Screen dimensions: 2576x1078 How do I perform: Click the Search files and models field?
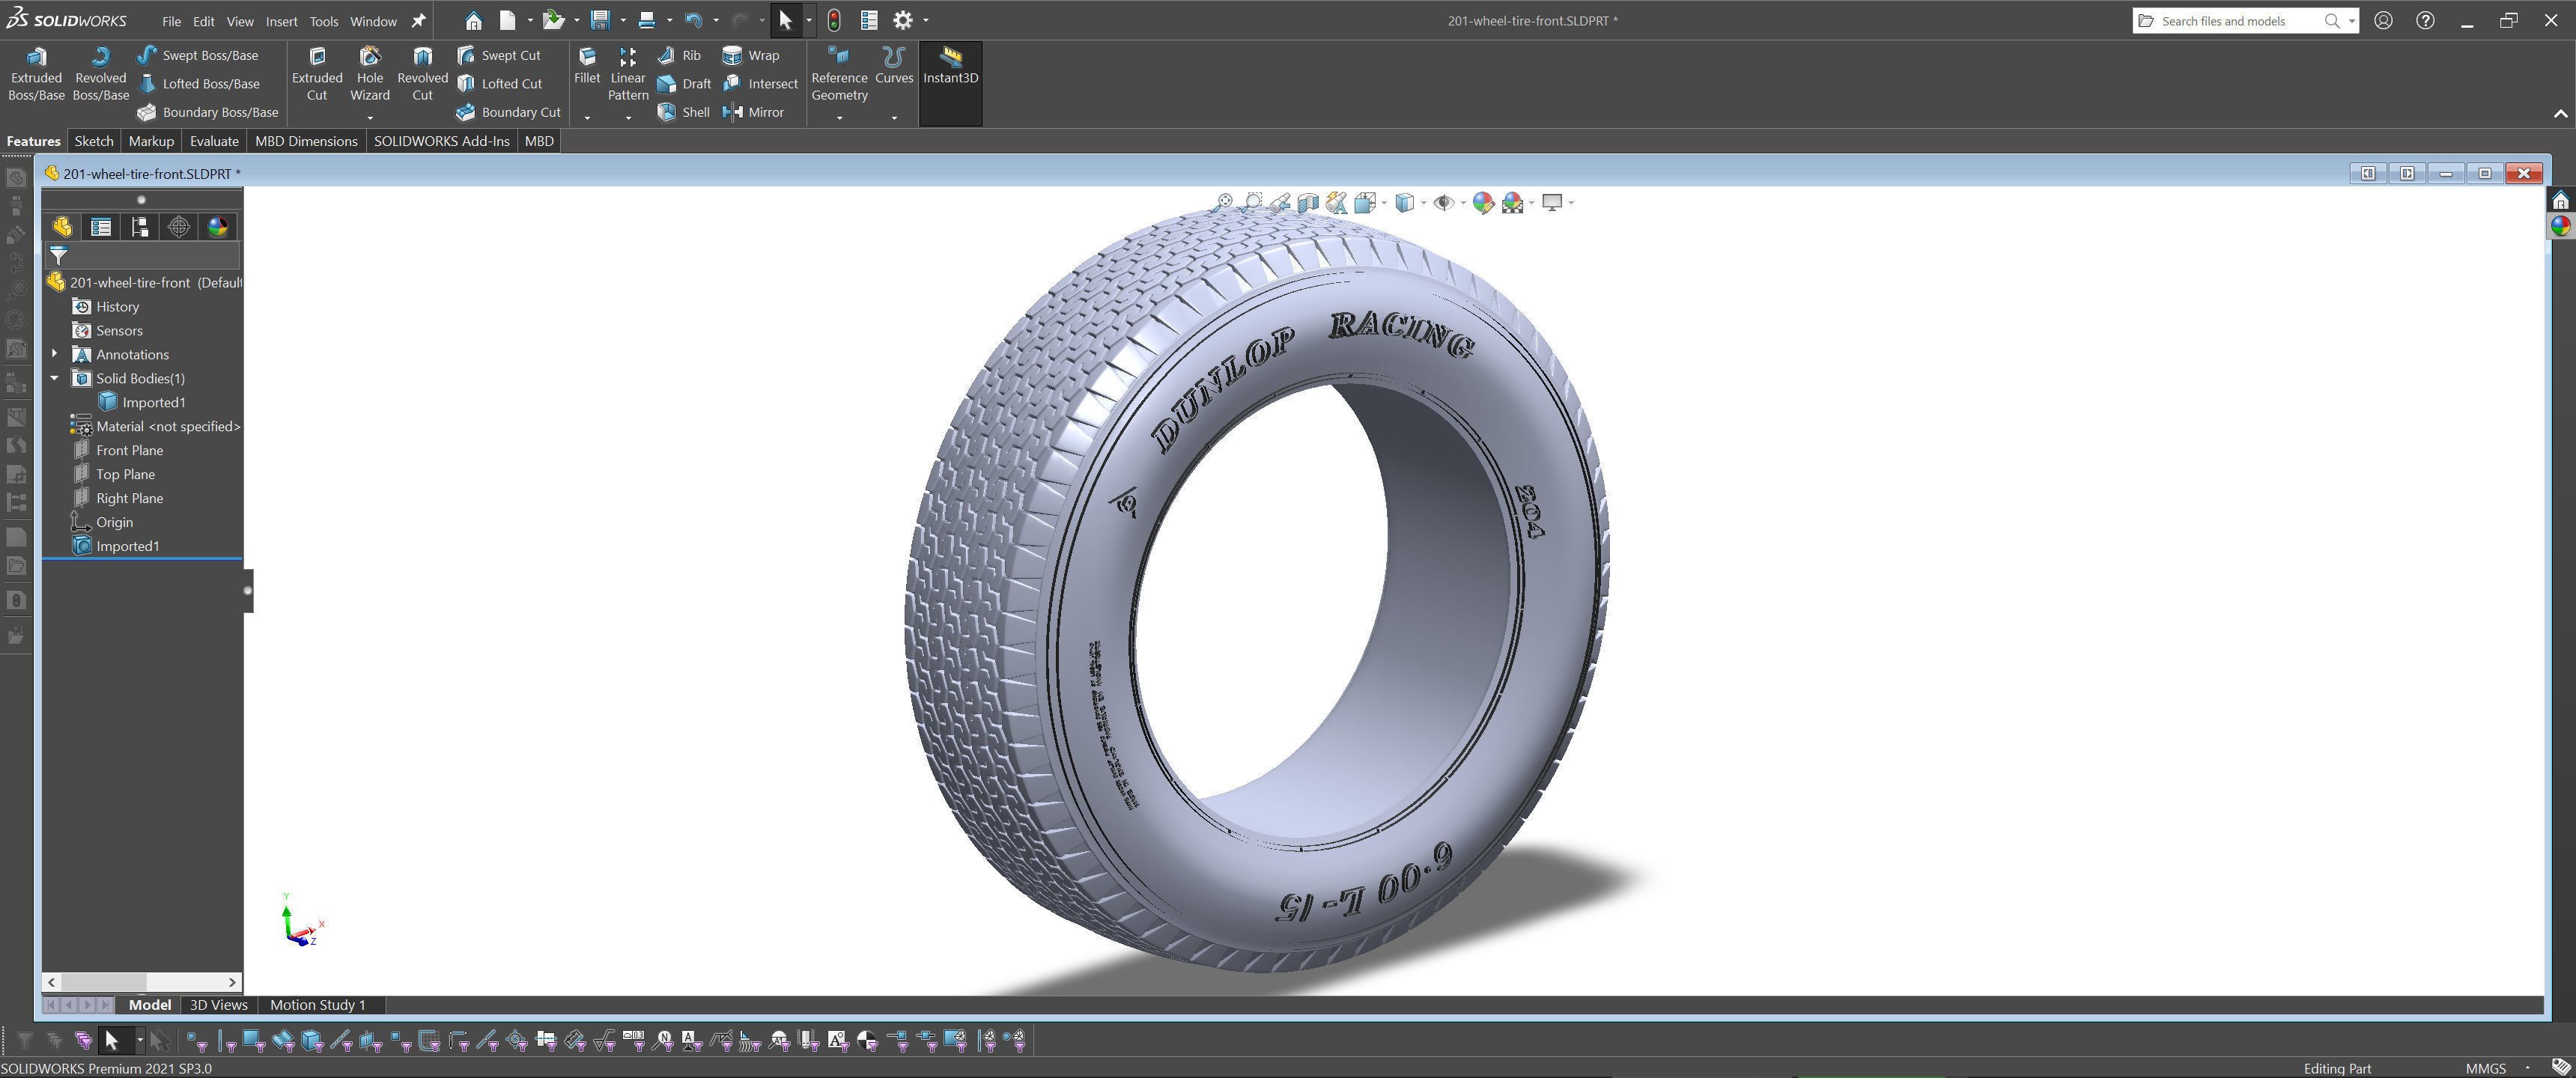[2236, 21]
